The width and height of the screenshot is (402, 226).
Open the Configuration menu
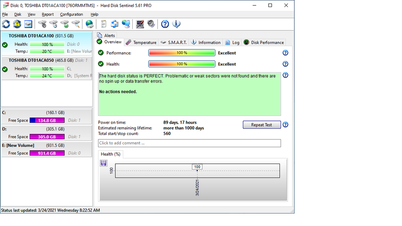[x=71, y=15]
